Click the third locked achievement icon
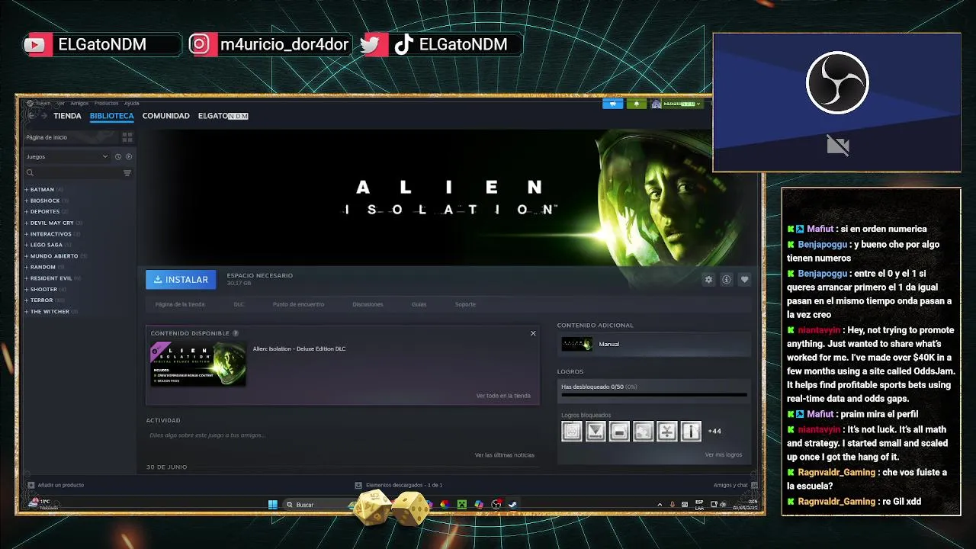Screen dimensions: 976x549 click(x=619, y=431)
